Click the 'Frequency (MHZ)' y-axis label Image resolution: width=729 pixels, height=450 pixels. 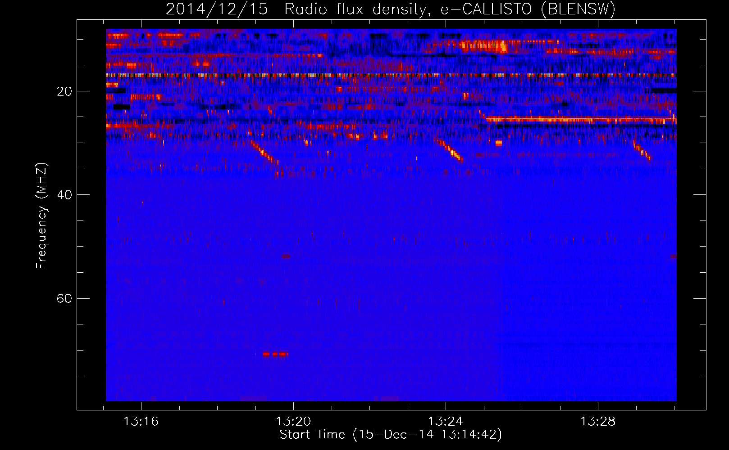click(41, 216)
